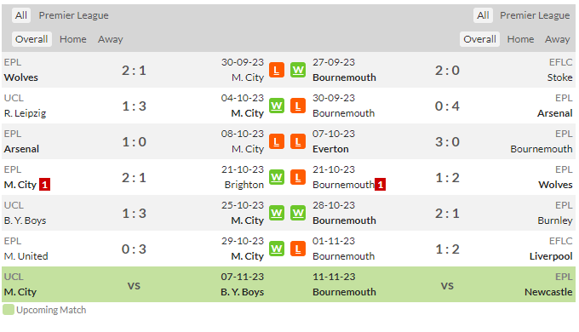The height and width of the screenshot is (332, 579).
Task: Click the W badge for R. Leipzig match
Action: coord(276,106)
